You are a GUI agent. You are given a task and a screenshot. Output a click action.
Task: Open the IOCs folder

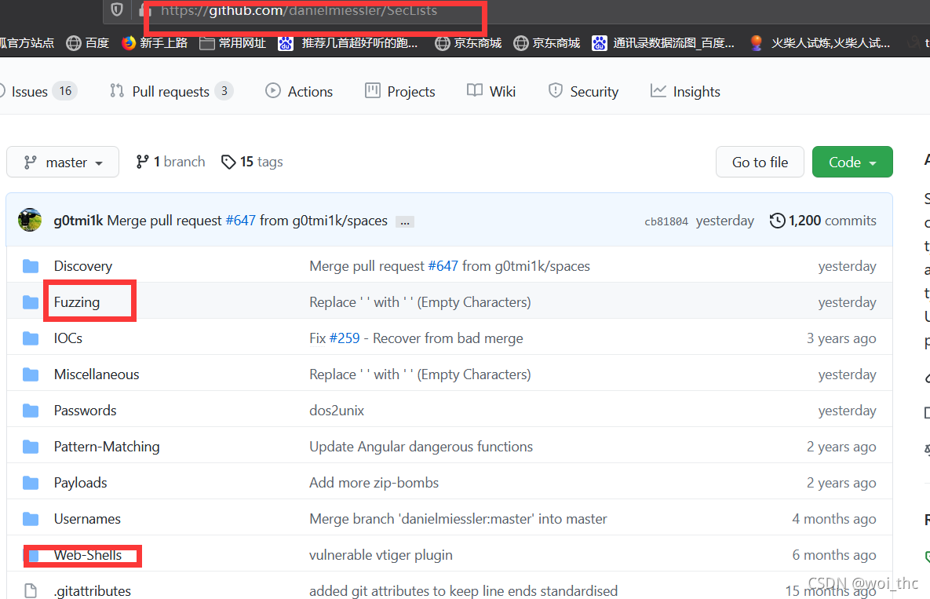tap(68, 338)
